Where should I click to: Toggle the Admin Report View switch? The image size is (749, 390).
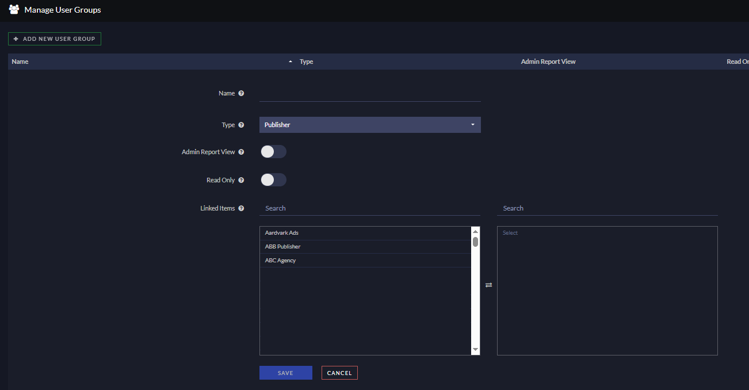coord(273,152)
